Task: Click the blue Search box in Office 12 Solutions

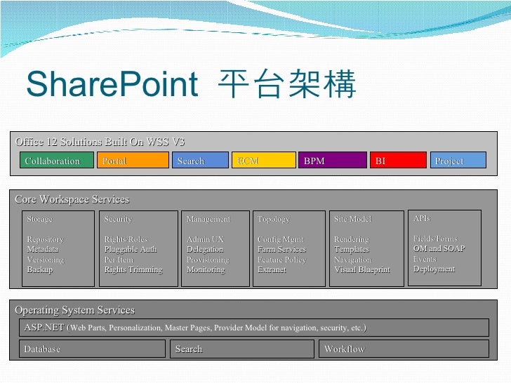Action: coord(201,160)
